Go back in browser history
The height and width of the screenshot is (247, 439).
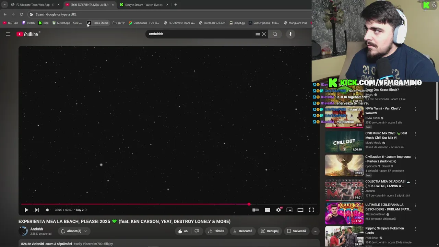point(5,14)
